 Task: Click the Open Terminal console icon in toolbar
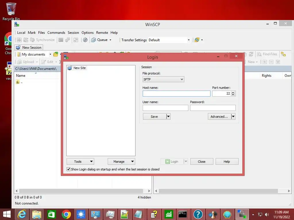coord(61,40)
